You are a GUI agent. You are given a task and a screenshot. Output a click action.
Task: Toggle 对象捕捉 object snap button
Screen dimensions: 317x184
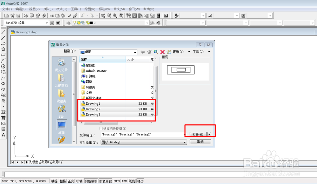click(91, 181)
